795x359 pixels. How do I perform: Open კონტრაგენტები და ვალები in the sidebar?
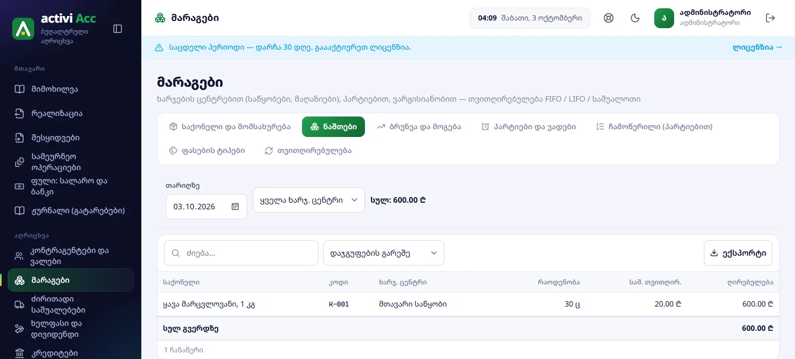click(71, 256)
